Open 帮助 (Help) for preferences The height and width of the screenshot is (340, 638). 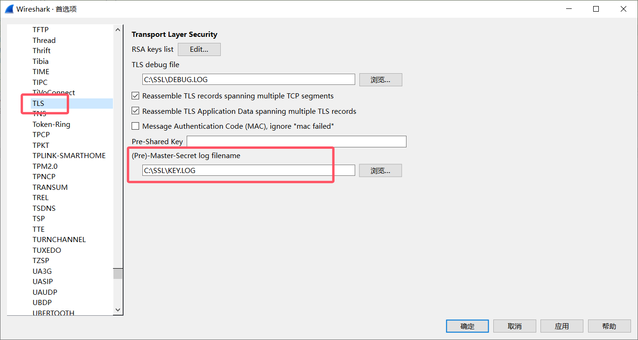click(609, 326)
